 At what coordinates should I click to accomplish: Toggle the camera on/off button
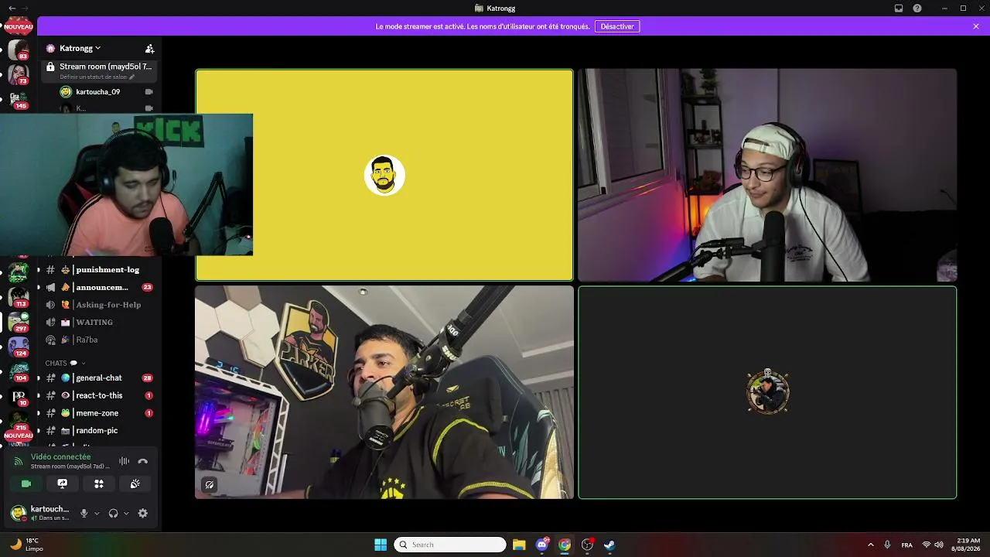26,484
